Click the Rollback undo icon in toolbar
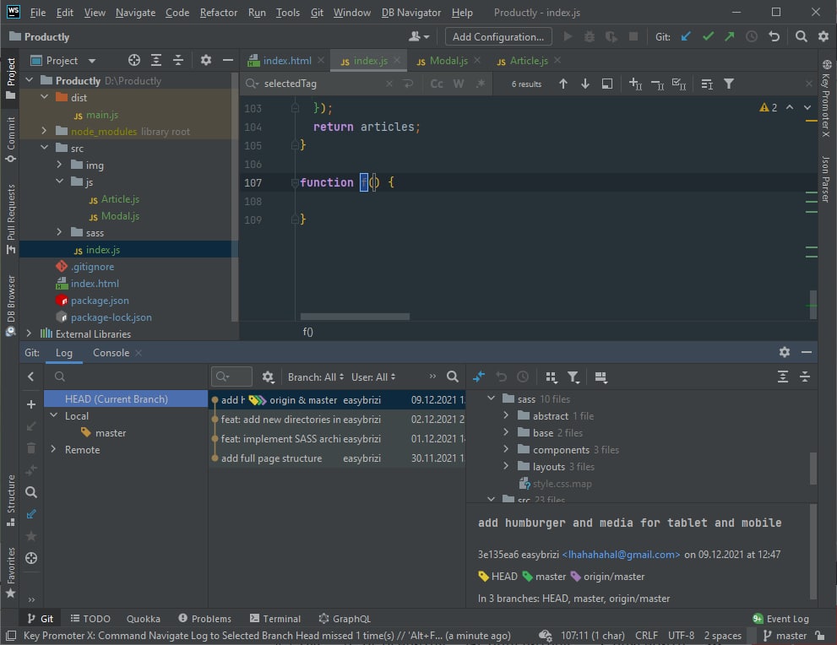The height and width of the screenshot is (645, 837). pos(774,37)
